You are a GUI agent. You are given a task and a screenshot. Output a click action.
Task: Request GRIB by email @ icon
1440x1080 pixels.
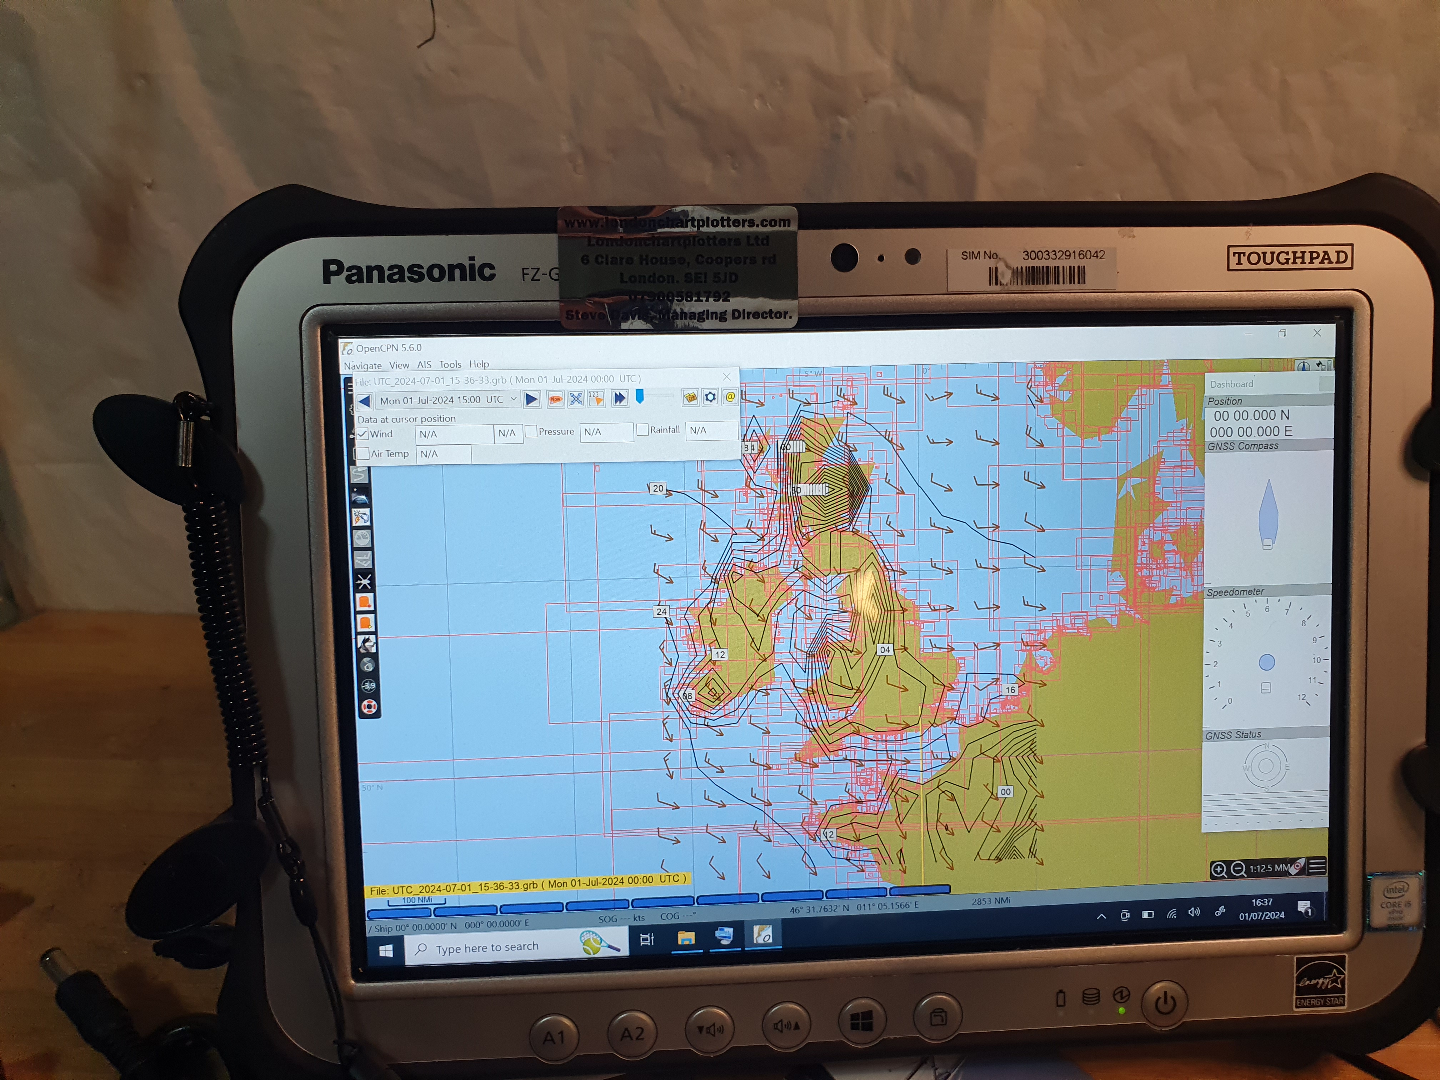coord(730,396)
